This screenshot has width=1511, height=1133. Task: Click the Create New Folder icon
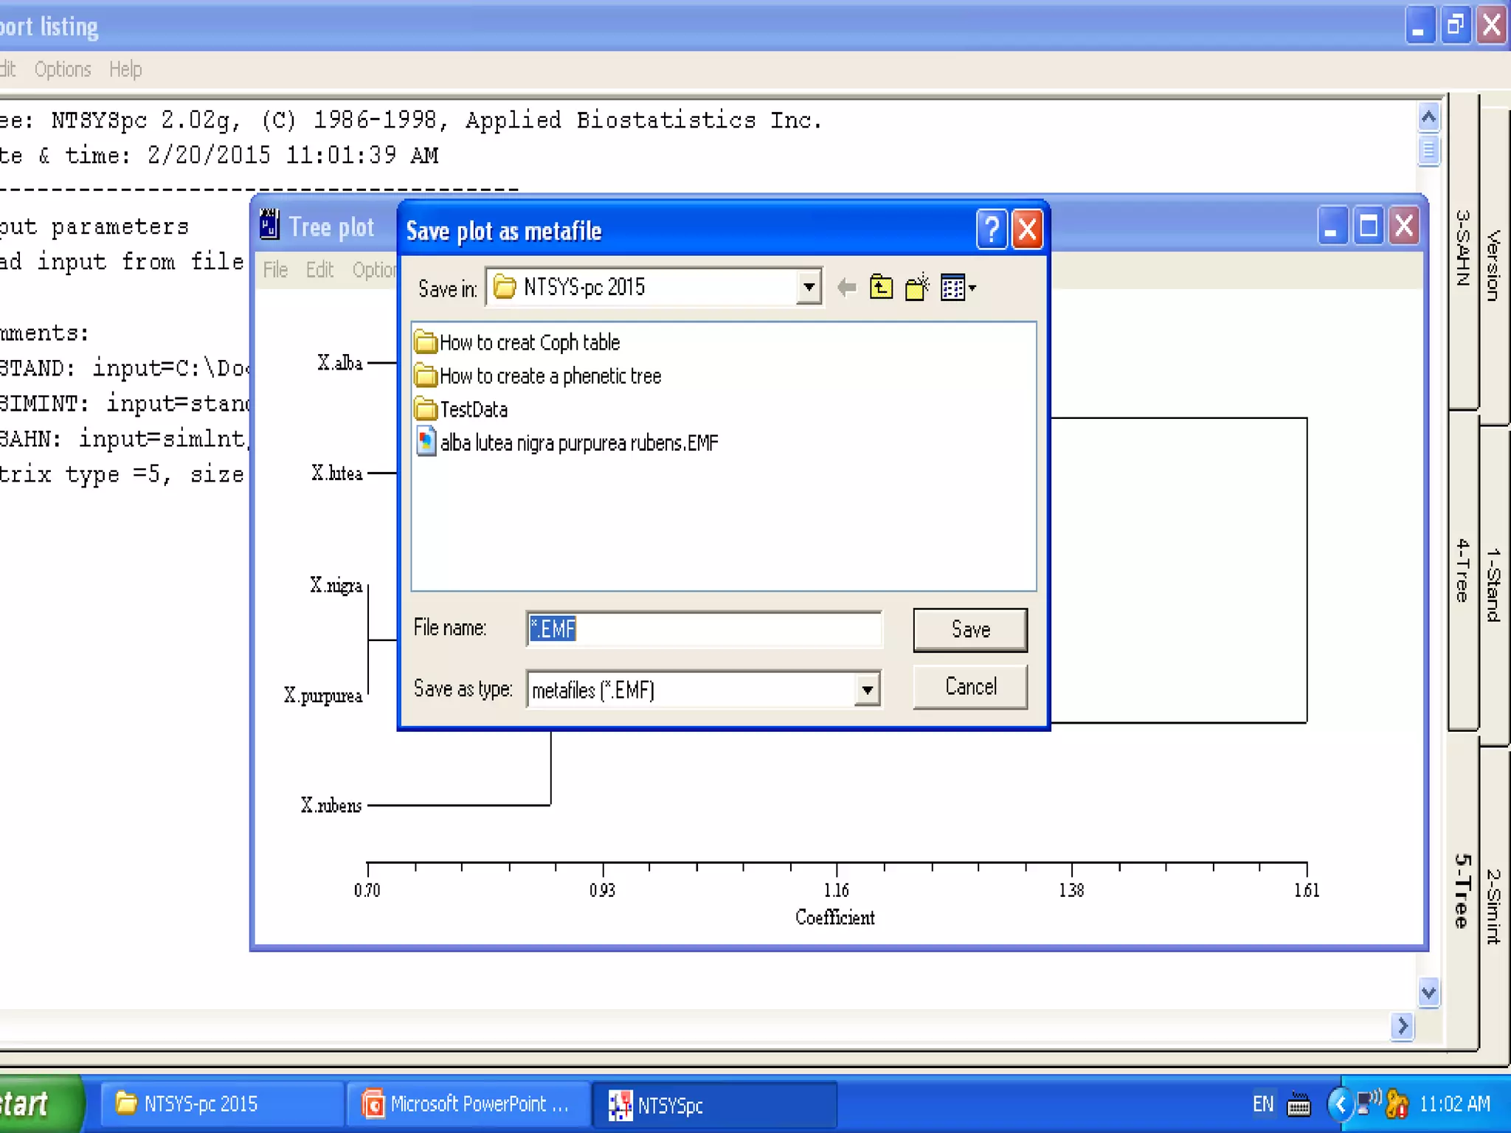pos(917,287)
